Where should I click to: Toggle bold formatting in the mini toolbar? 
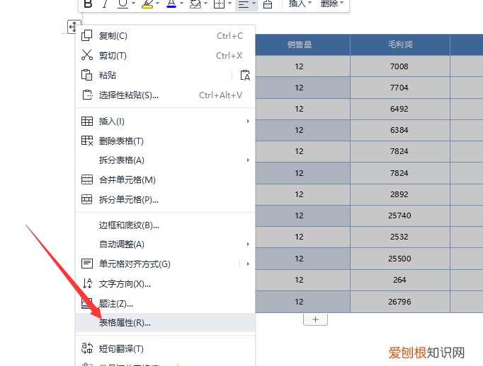tap(88, 4)
